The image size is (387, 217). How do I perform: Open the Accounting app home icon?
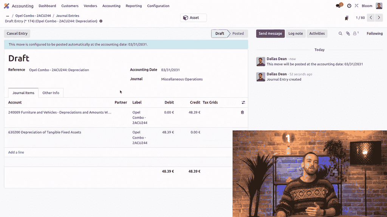tap(6, 6)
